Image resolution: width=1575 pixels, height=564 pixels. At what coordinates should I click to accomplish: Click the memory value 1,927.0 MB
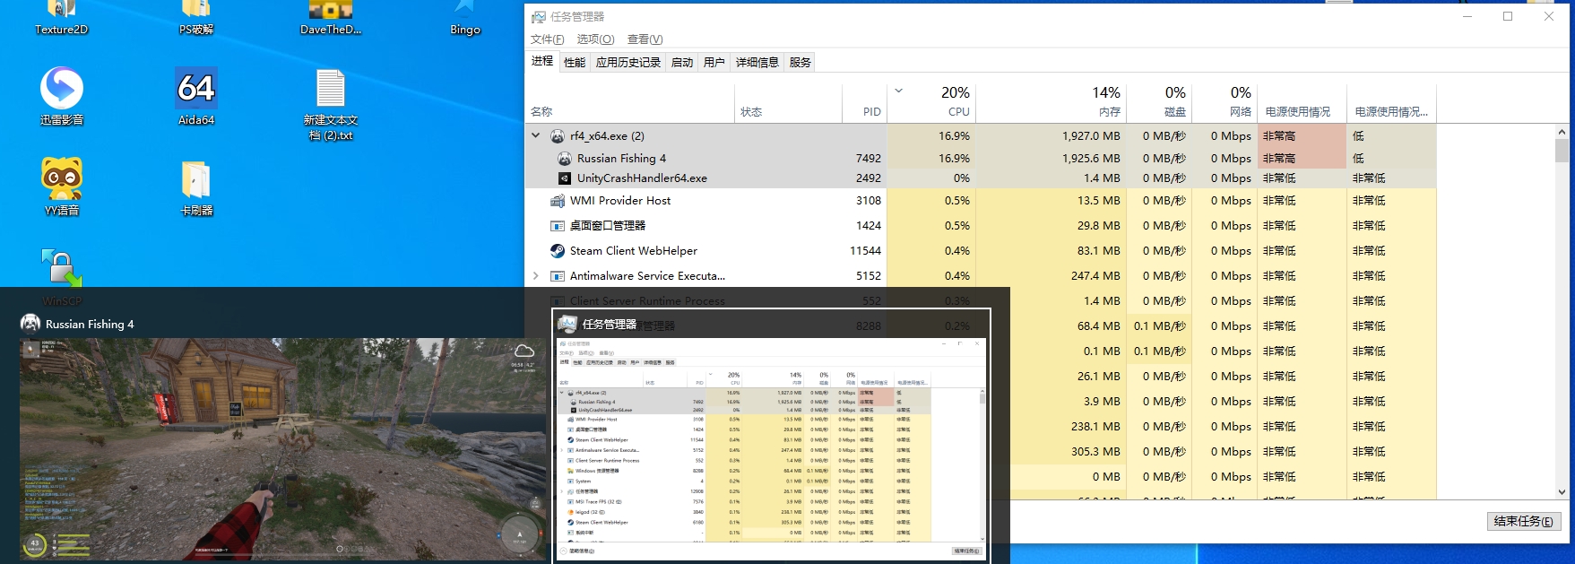[1091, 136]
